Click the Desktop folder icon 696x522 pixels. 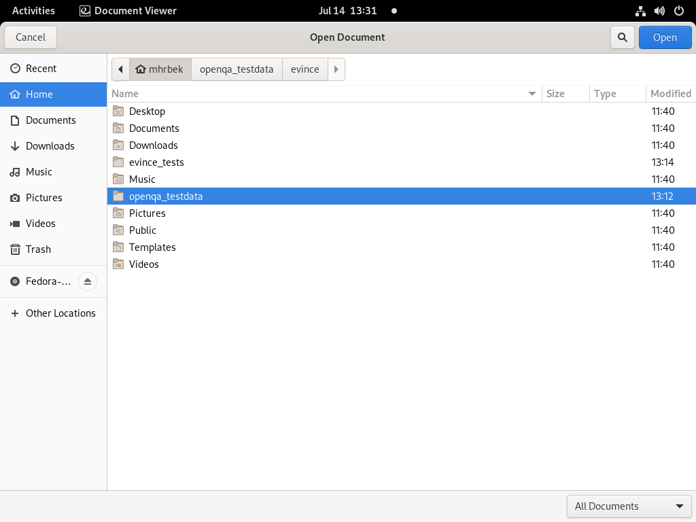118,111
